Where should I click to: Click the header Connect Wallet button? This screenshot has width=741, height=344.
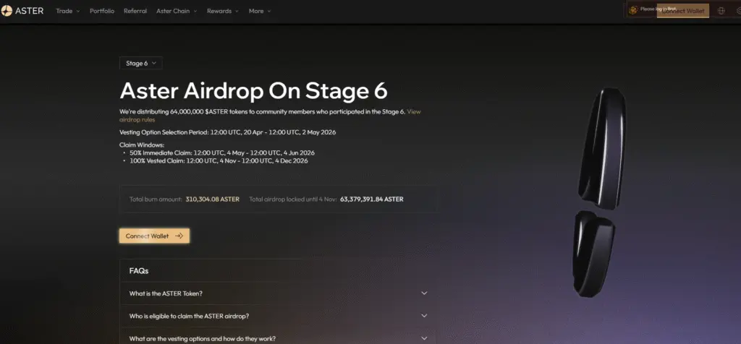pyautogui.click(x=683, y=11)
